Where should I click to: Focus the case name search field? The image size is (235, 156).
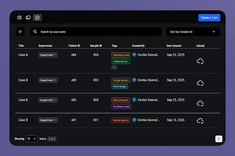(x=96, y=32)
